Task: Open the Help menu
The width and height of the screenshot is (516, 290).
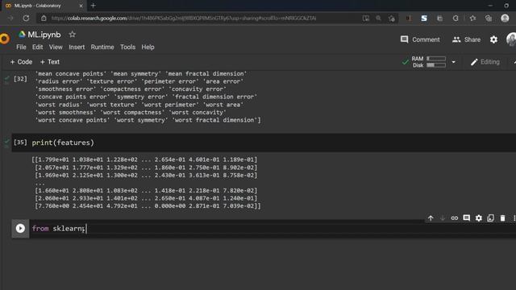Action: point(148,47)
